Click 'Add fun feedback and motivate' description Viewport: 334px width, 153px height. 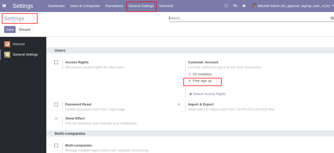point(101,123)
